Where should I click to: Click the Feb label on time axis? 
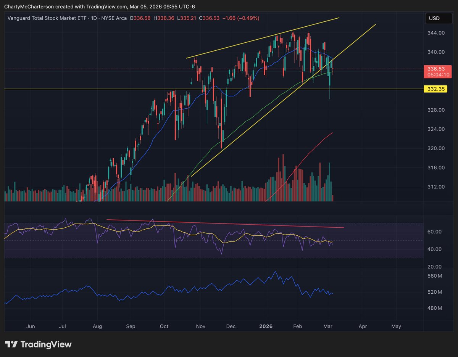coord(298,326)
